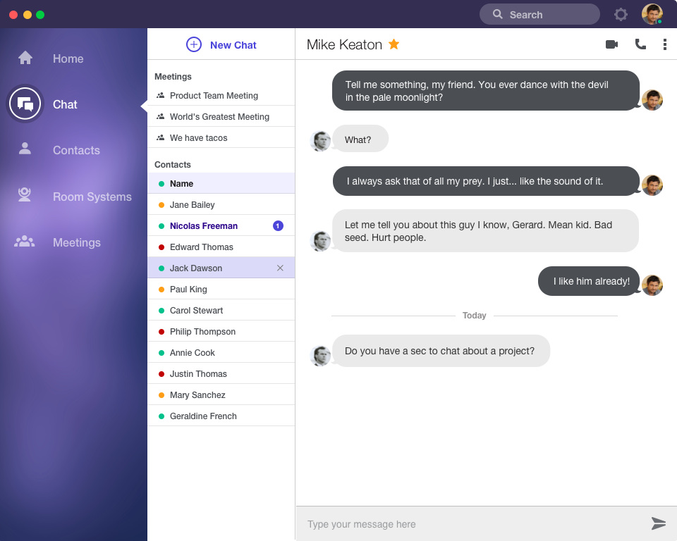Image resolution: width=677 pixels, height=541 pixels.
Task: Click the group icon beside Product Team Meeting
Action: point(160,95)
